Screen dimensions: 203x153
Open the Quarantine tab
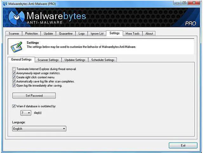66,34
